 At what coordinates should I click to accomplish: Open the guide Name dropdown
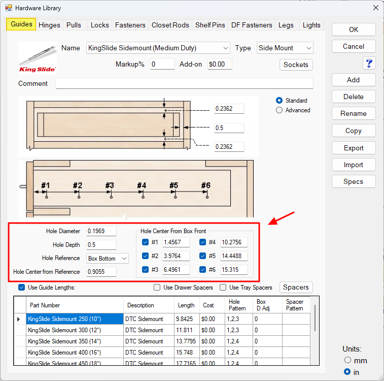[225, 48]
